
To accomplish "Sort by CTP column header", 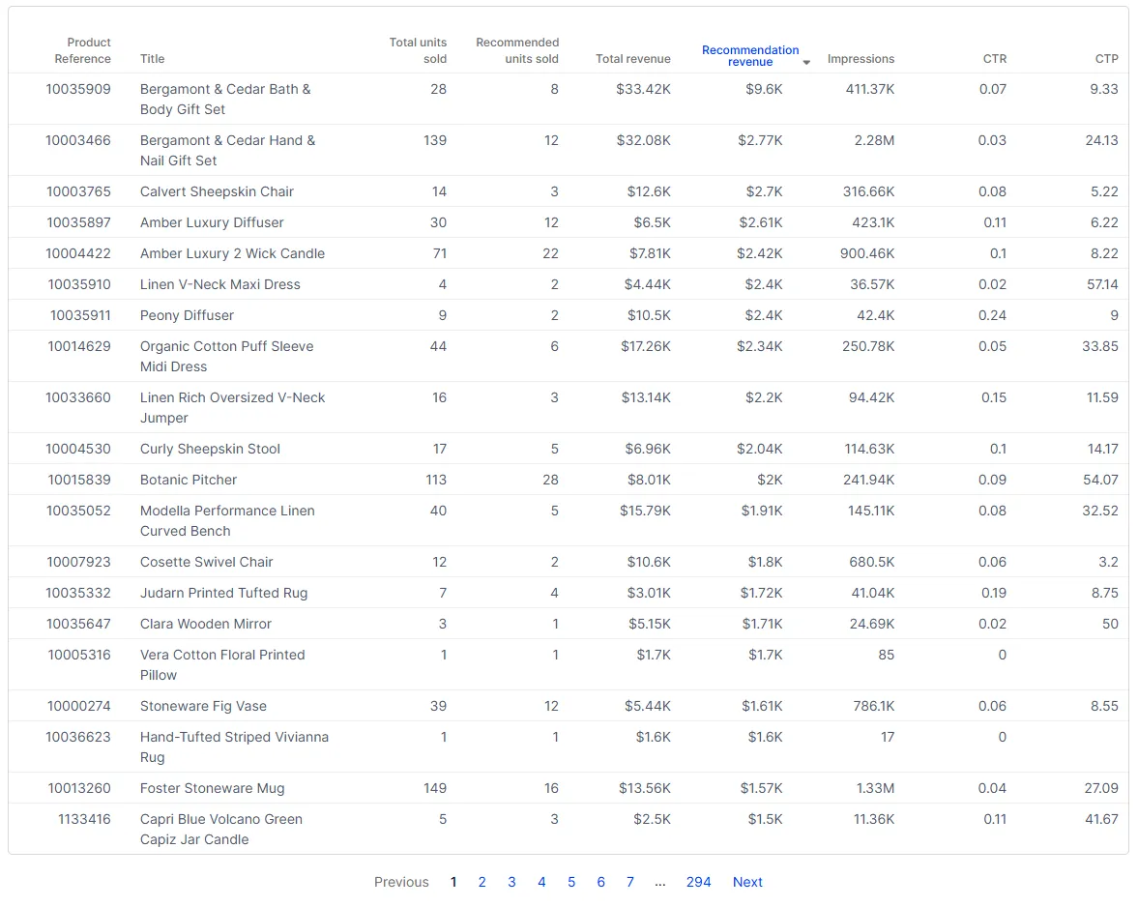I will coord(1106,59).
